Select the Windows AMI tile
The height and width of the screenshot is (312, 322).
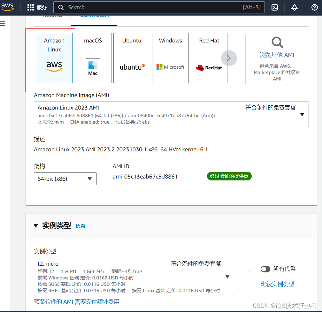171,58
